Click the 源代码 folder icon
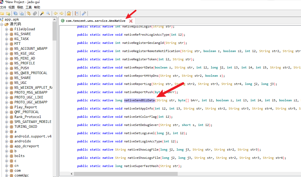This screenshot has width=301, height=177. point(6,24)
